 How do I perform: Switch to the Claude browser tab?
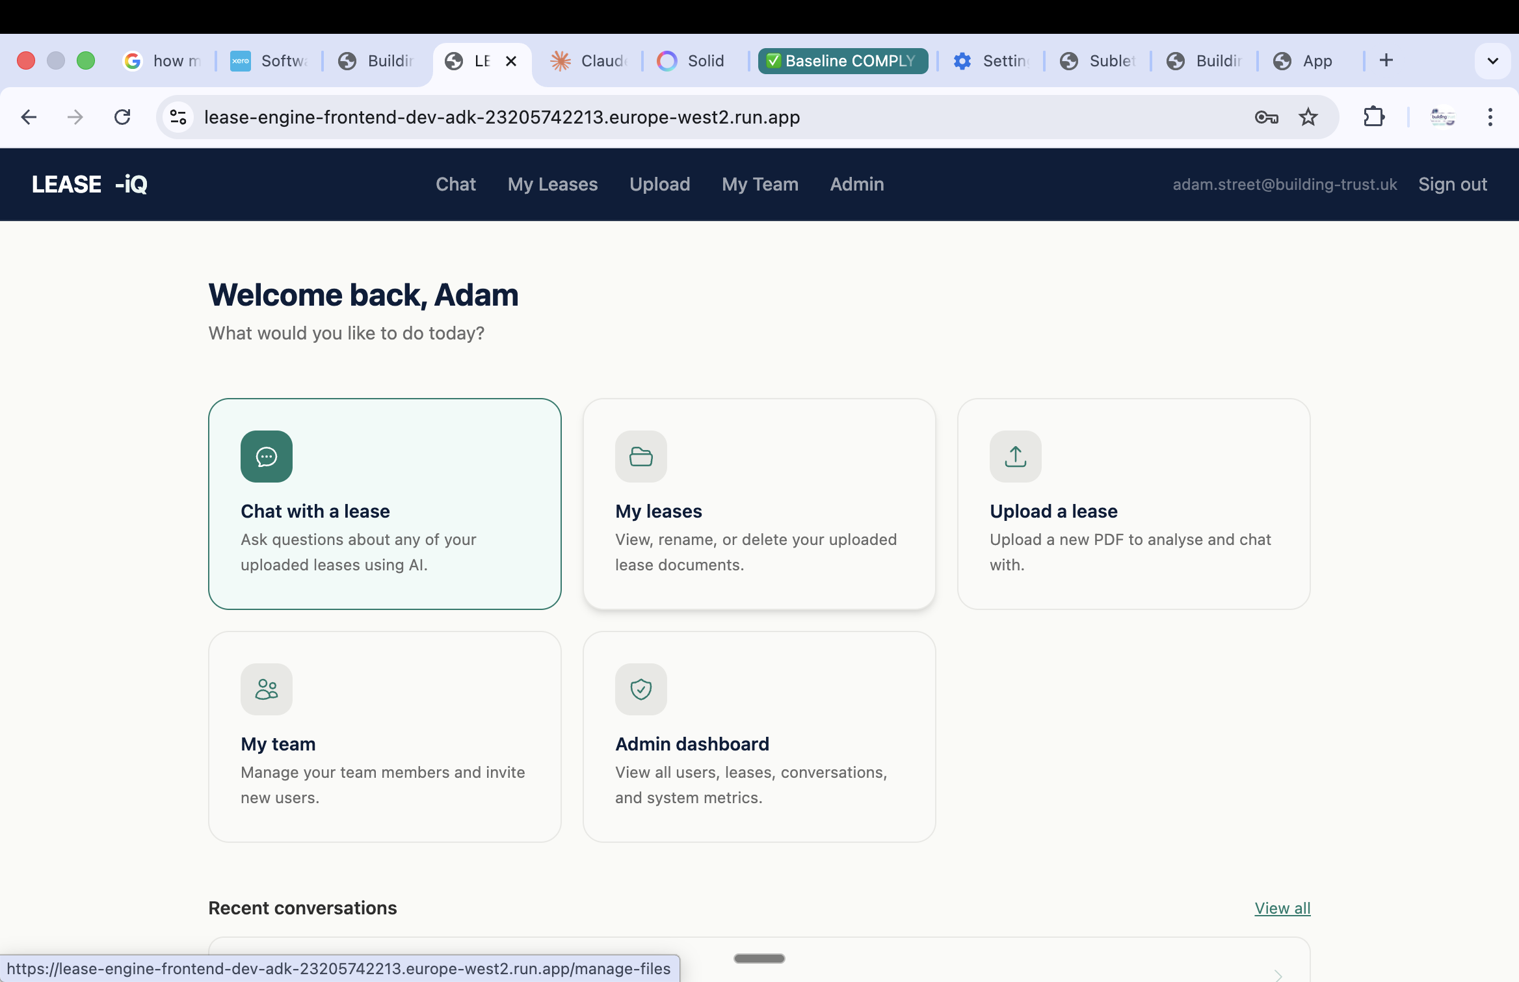(587, 60)
